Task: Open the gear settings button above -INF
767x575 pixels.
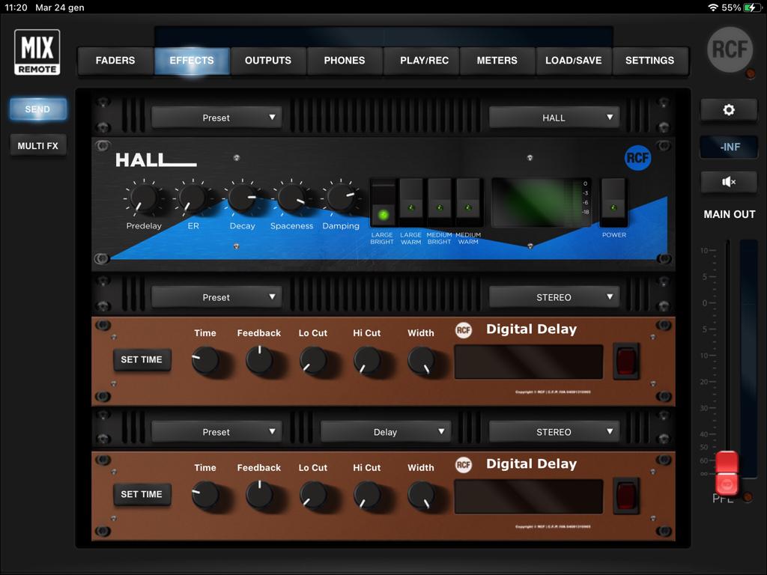Action: 729,110
